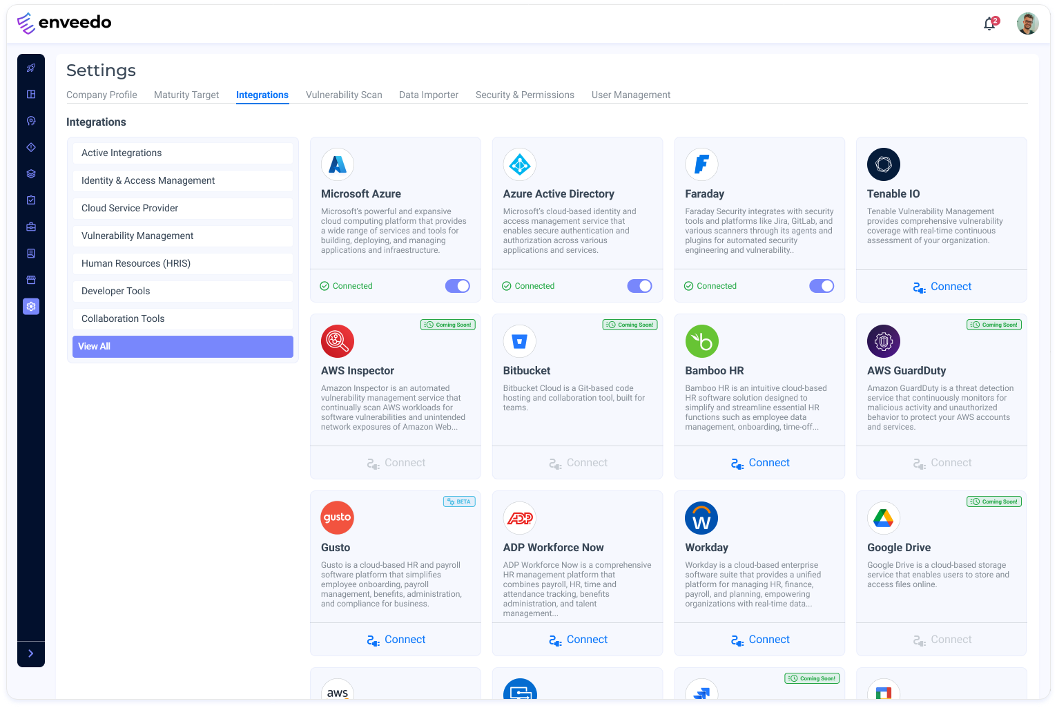Connect the Tenable IO integration

942,287
